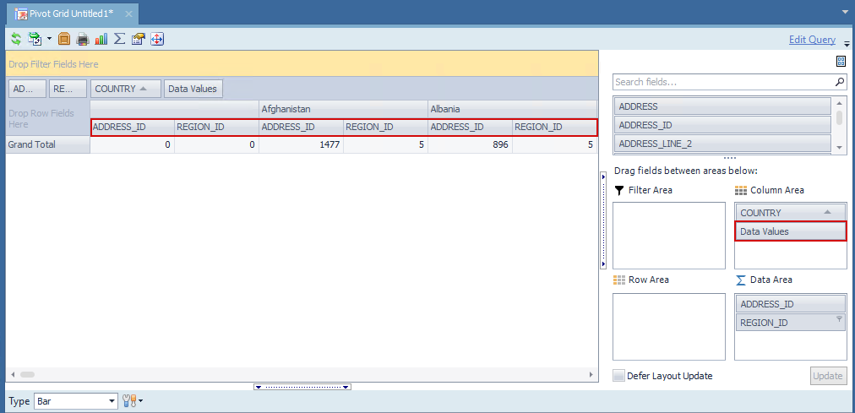Image resolution: width=855 pixels, height=413 pixels.
Task: Collapse chart pane via bottom splitter arrows
Action: (x=302, y=387)
